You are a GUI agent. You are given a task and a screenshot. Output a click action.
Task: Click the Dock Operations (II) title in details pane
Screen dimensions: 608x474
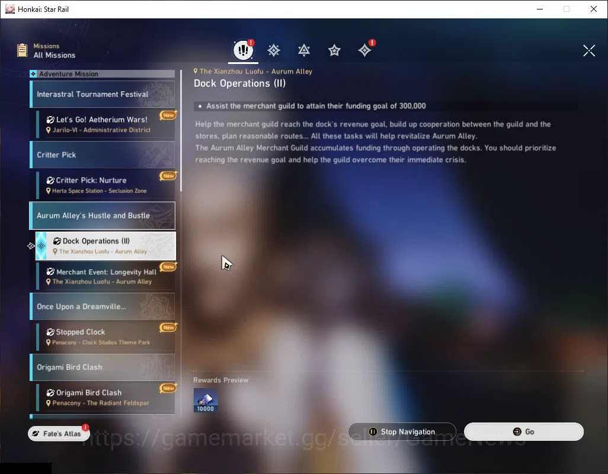239,84
